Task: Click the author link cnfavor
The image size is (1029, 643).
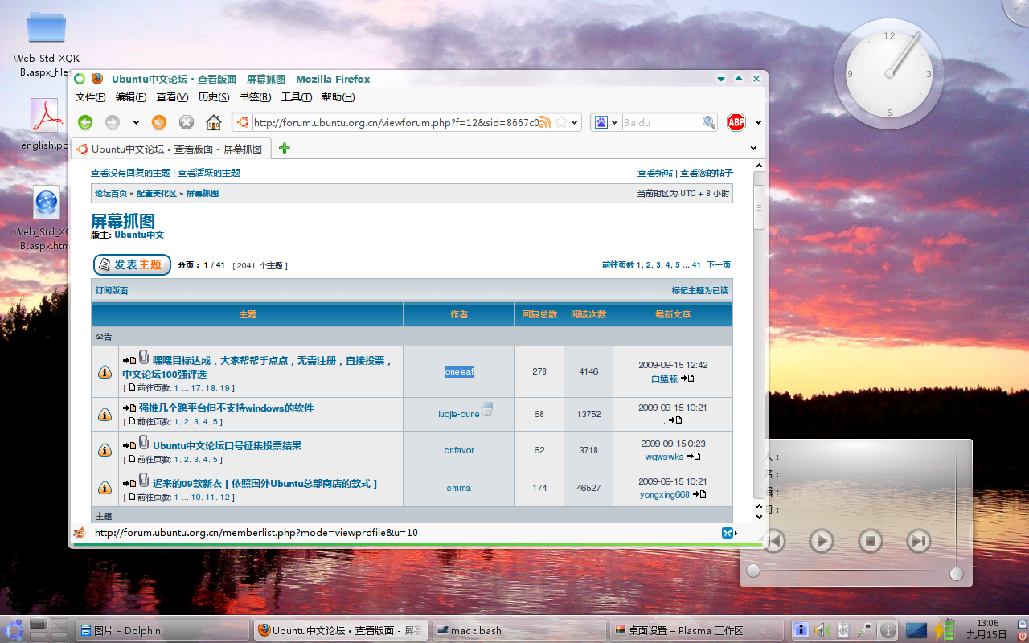Action: click(x=459, y=450)
